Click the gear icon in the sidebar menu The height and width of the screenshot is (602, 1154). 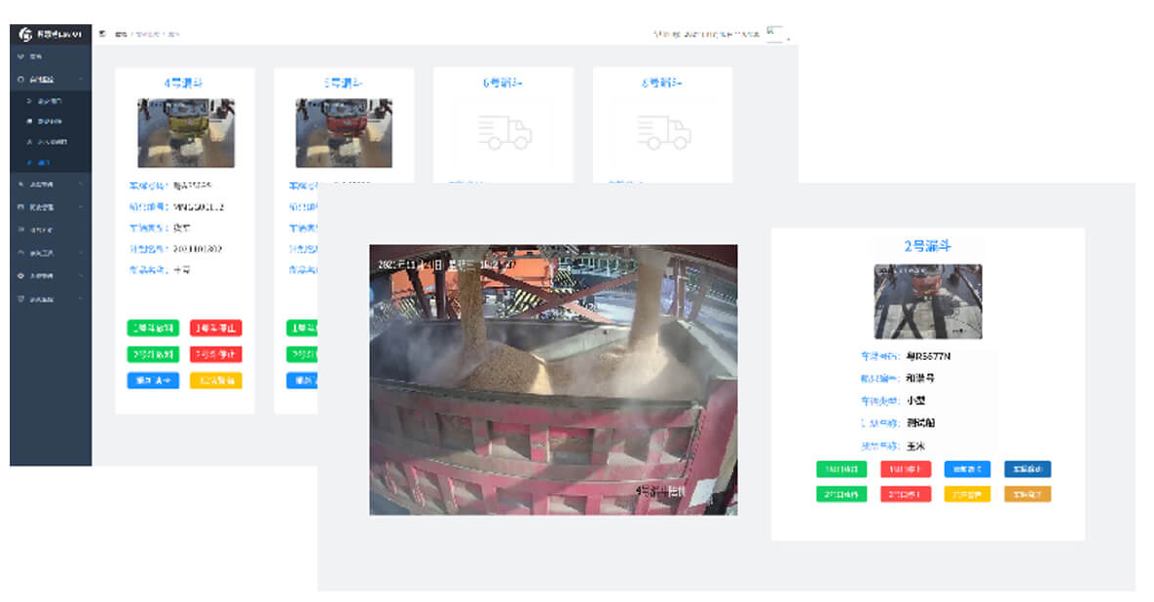[x=21, y=276]
